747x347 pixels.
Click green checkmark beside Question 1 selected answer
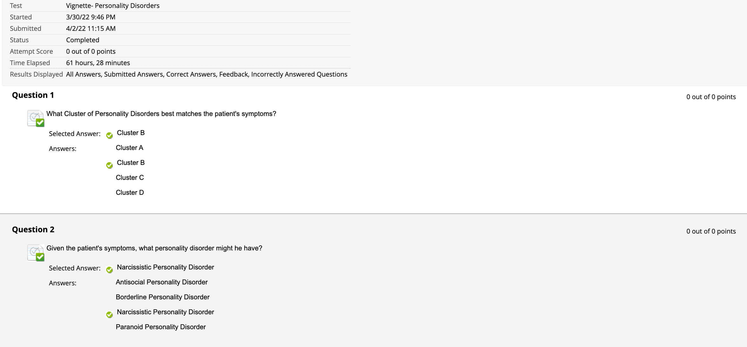(x=110, y=136)
